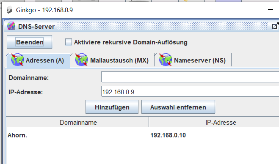Click the Auswahl entfernen button
Viewport: 279px width, 164px height.
click(x=178, y=107)
